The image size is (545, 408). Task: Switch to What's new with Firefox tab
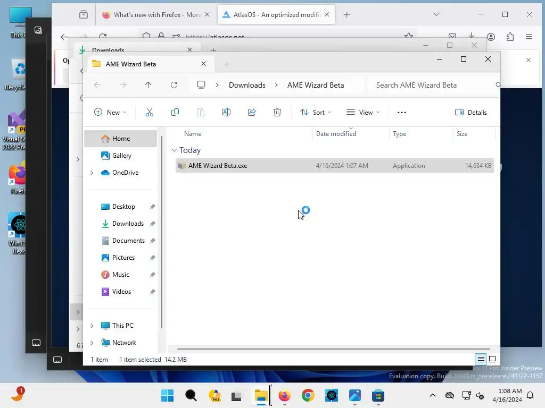click(155, 14)
